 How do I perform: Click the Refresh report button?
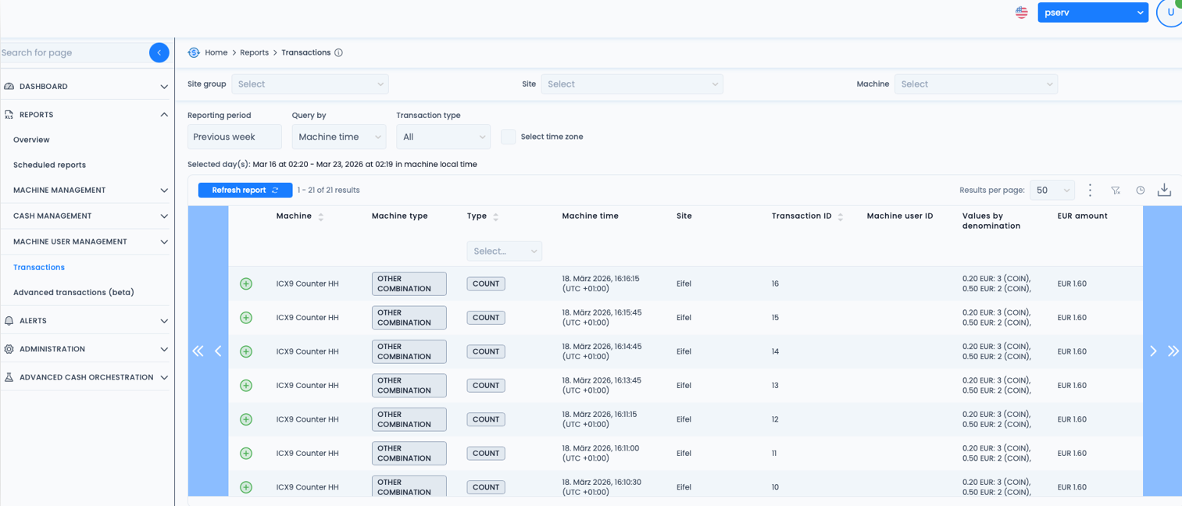245,190
